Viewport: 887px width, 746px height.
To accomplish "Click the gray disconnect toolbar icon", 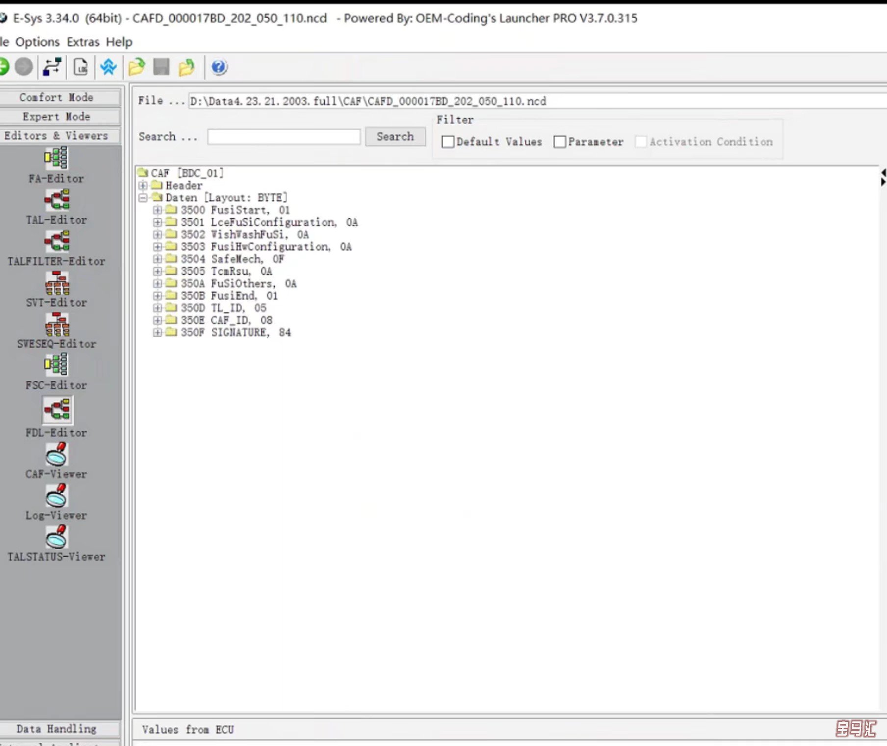I will tap(24, 66).
